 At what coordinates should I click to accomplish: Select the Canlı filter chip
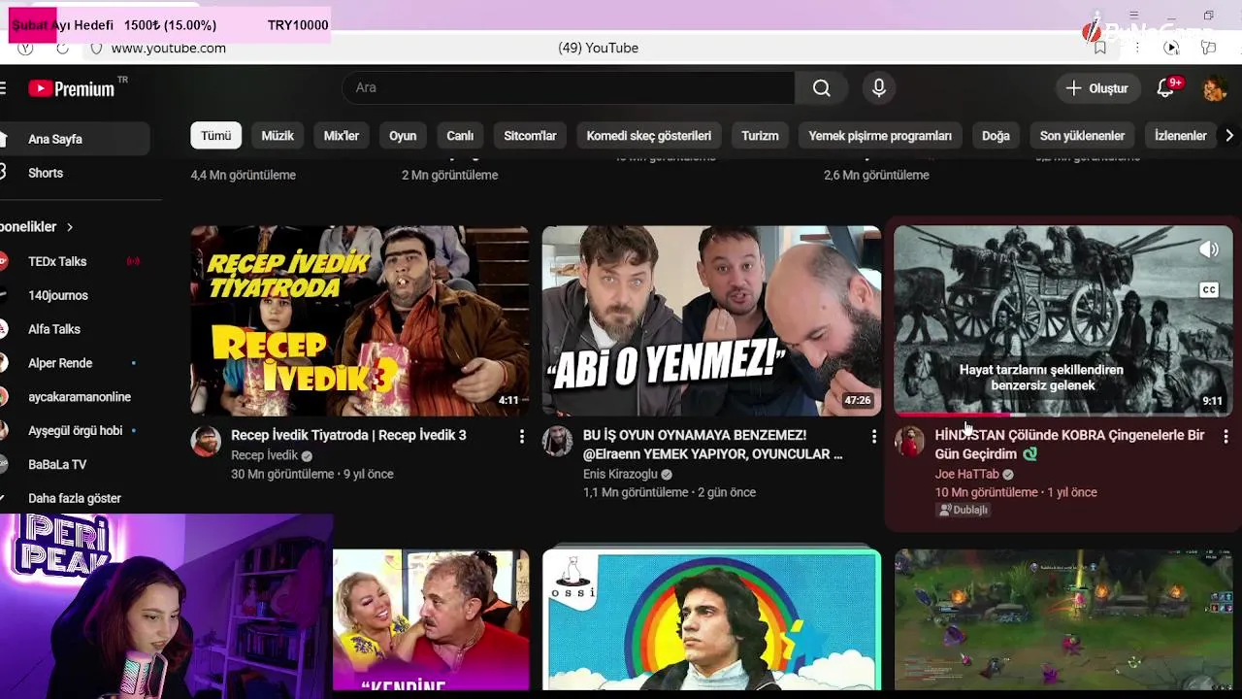click(x=460, y=136)
